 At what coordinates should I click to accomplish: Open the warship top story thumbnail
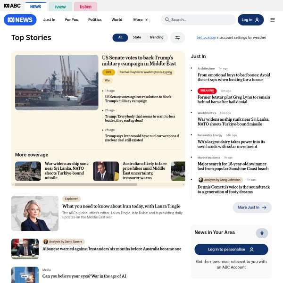click(x=57, y=83)
